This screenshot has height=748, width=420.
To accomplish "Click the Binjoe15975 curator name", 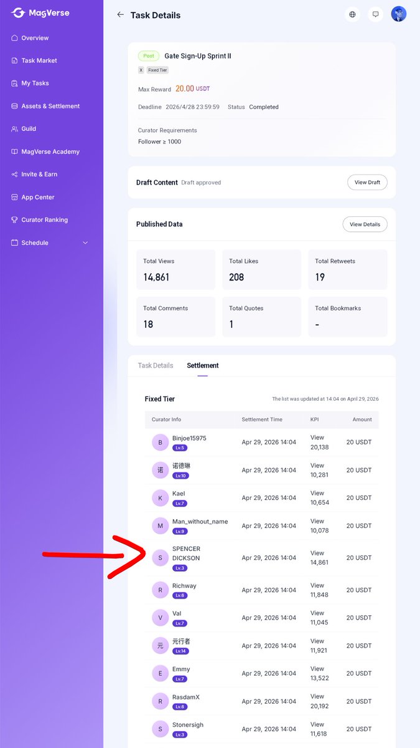I will (x=189, y=438).
